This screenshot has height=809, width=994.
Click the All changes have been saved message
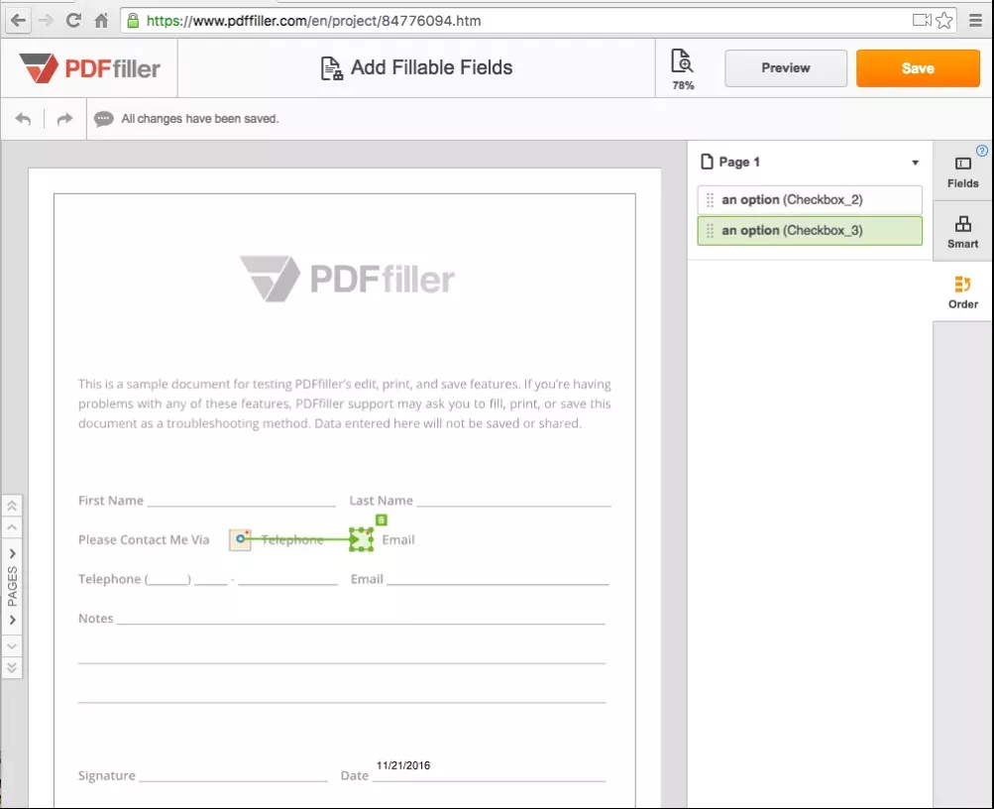[x=199, y=119]
